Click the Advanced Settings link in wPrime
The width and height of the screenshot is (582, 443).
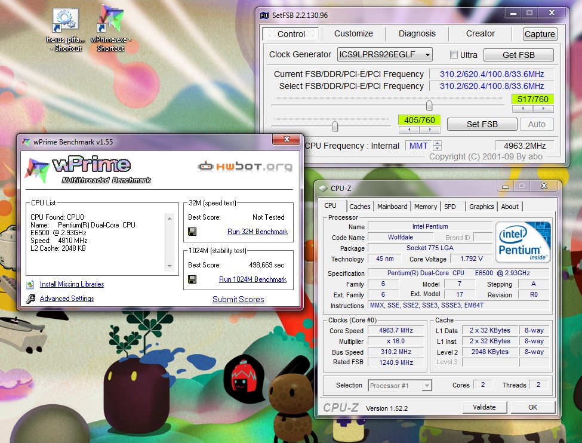67,299
